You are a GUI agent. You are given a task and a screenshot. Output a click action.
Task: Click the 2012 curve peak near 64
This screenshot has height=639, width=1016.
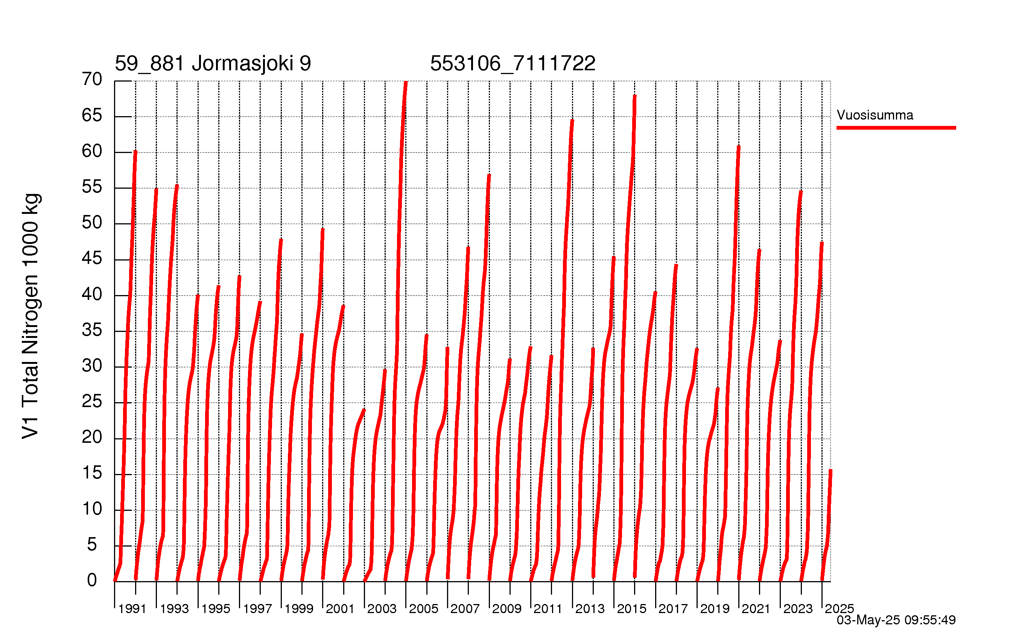[x=572, y=122]
